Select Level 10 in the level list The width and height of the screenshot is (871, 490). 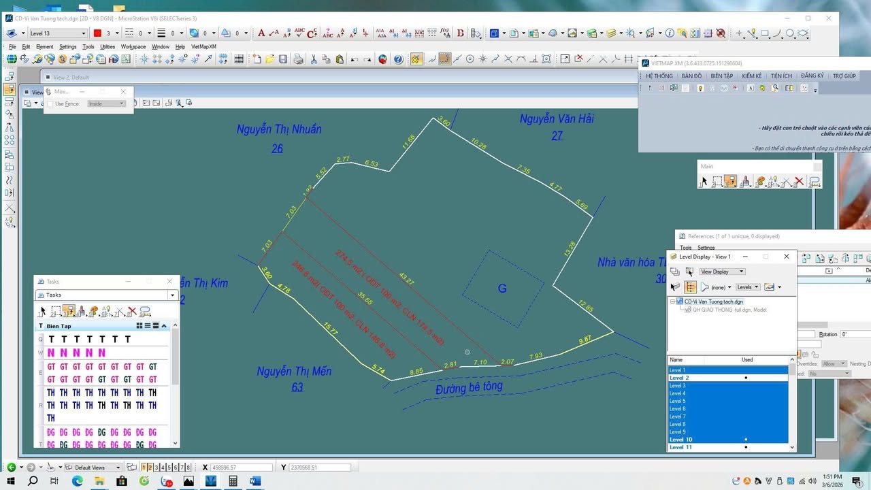680,440
